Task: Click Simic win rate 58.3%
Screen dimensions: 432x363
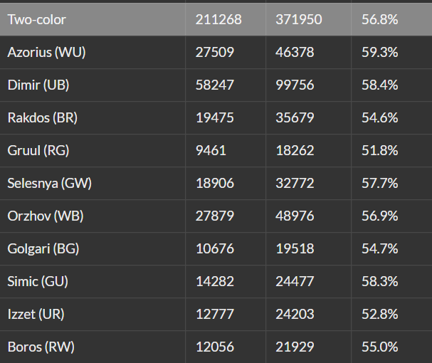Action: [379, 281]
